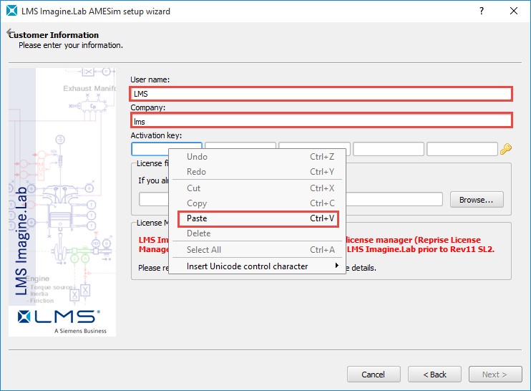Viewport: 531px width, 391px height.
Task: Click the first activation key box
Action: [x=149, y=149]
